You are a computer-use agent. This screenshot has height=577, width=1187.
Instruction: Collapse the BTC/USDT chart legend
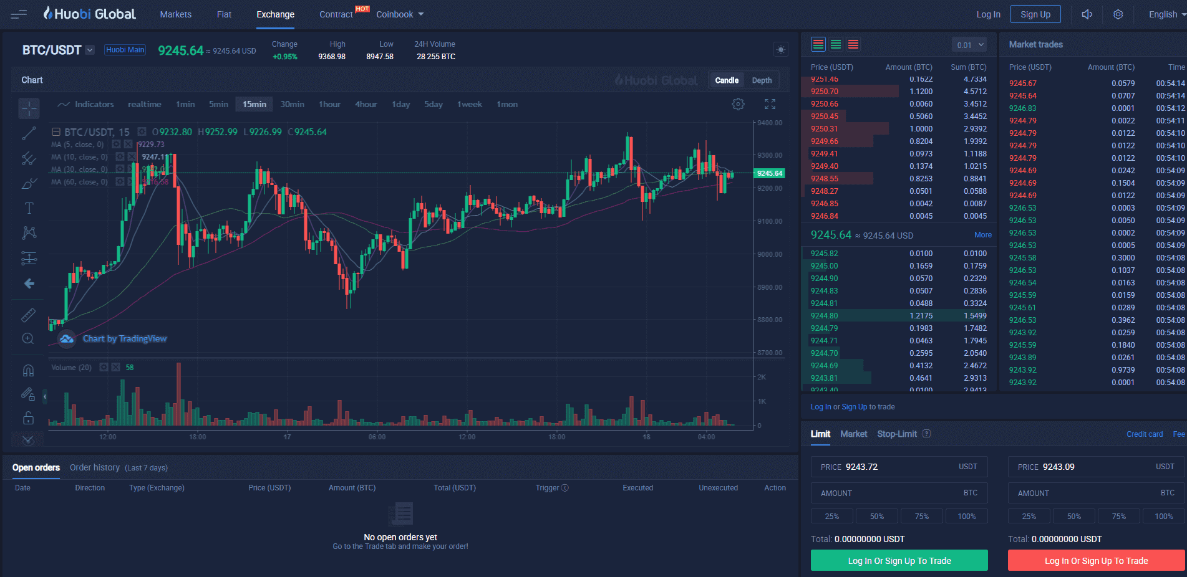click(x=56, y=132)
